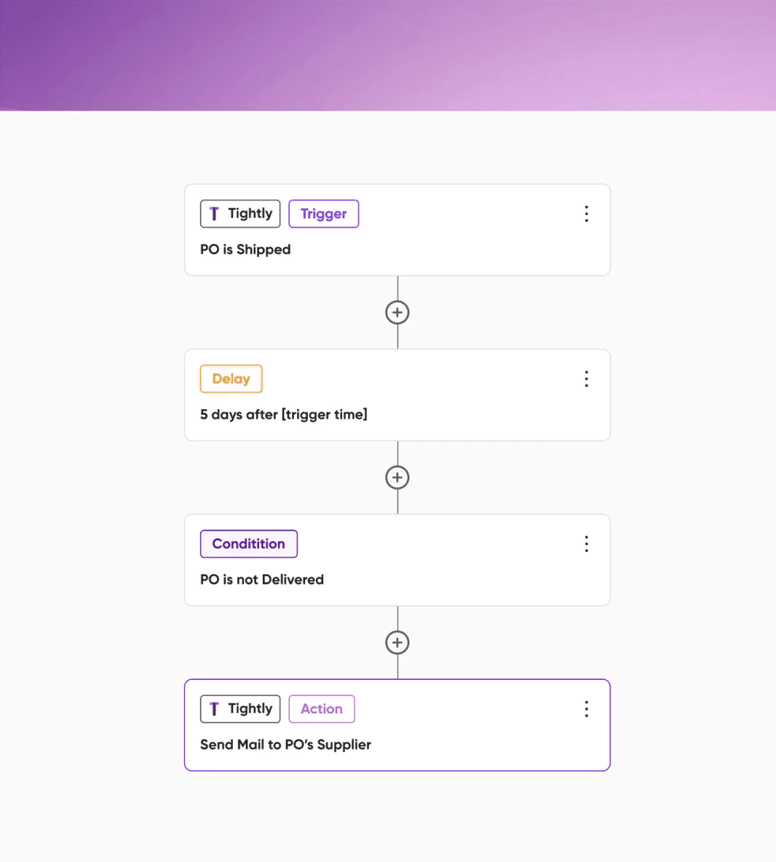776x862 pixels.
Task: Select the Delay step card
Action: pos(397,395)
